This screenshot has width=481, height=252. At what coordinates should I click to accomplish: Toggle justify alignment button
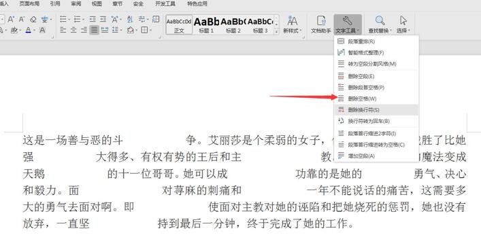click(94, 30)
